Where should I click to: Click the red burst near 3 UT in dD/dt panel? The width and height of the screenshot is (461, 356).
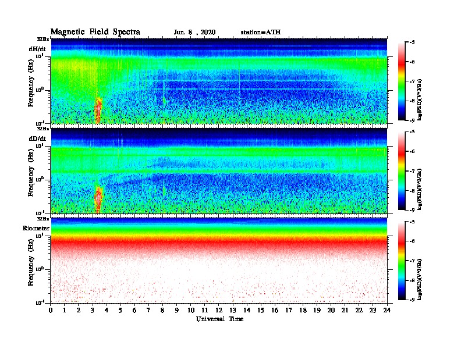(98, 200)
